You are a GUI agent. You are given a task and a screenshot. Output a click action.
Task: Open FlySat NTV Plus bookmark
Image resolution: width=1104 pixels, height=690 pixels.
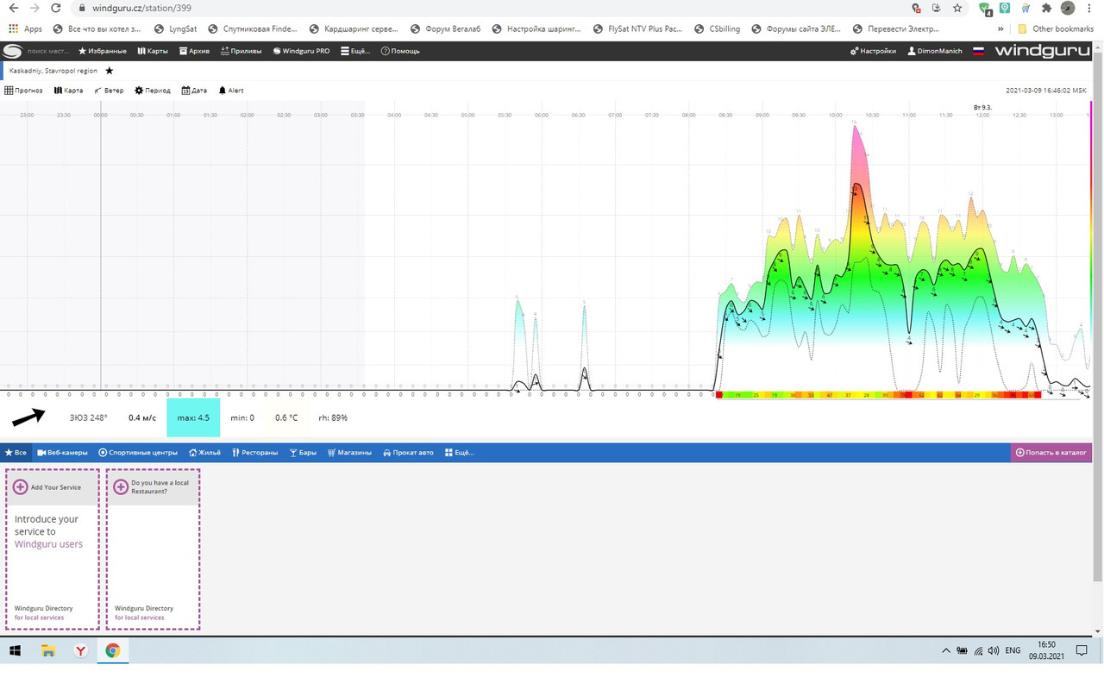[x=638, y=28]
